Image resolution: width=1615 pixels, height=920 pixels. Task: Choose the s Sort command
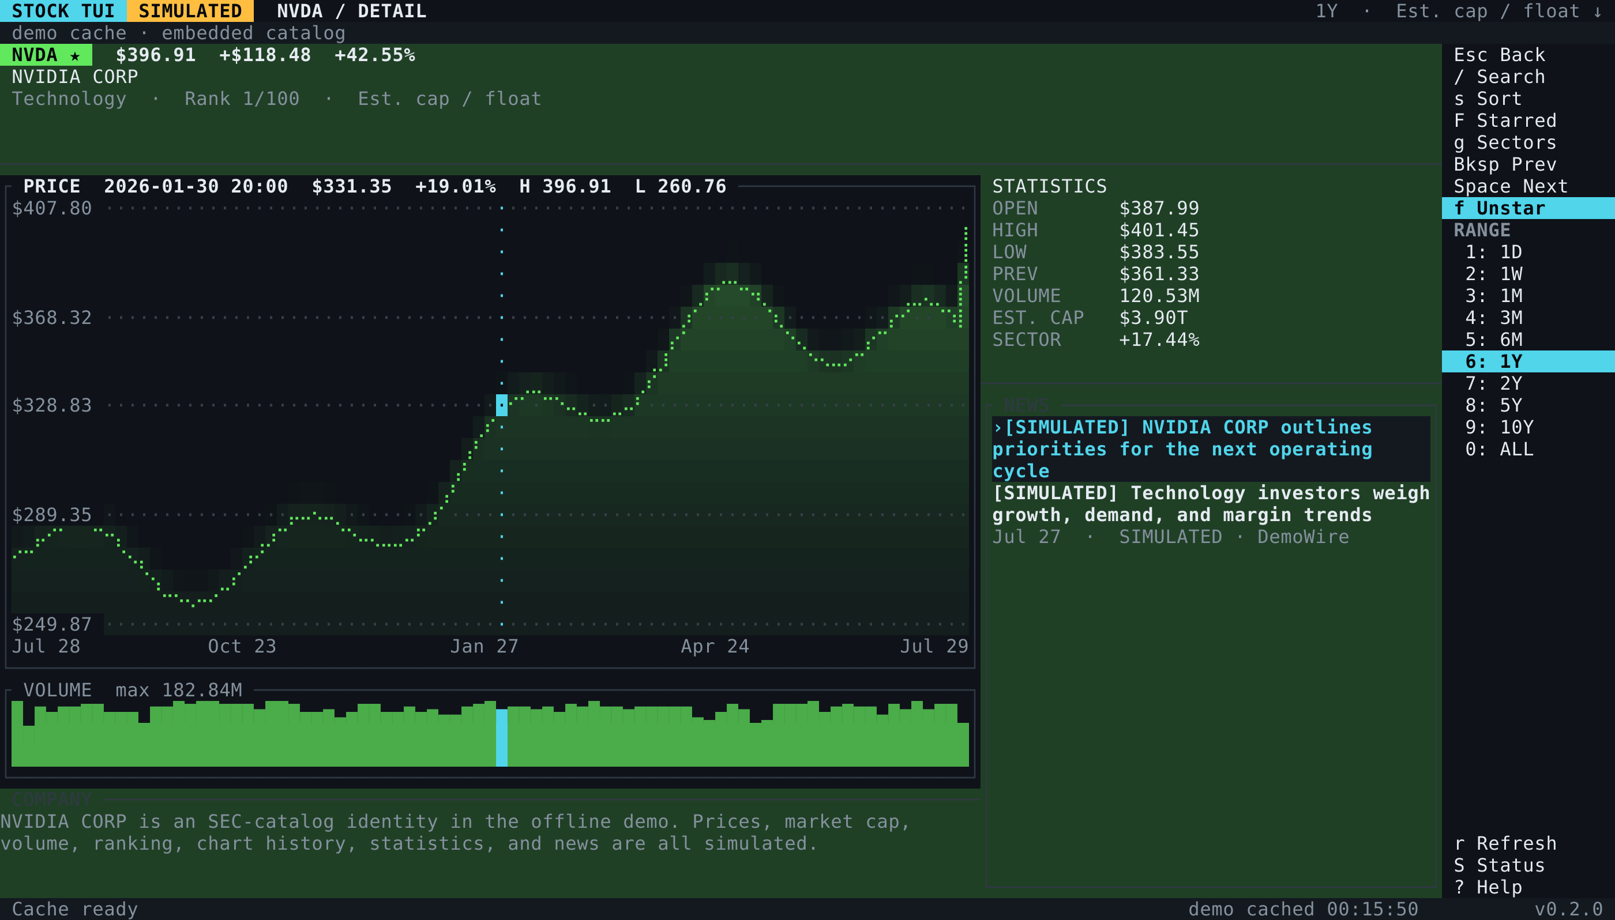(x=1488, y=99)
